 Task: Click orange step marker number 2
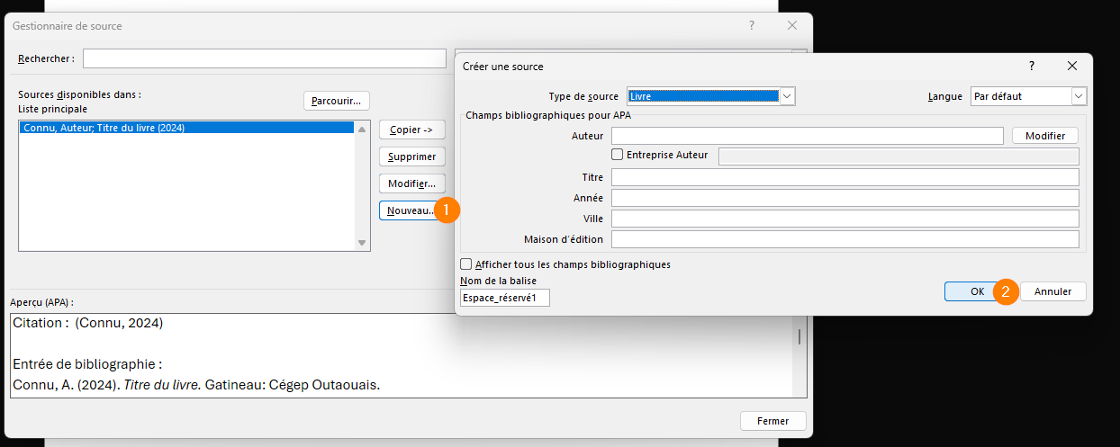(x=1006, y=291)
